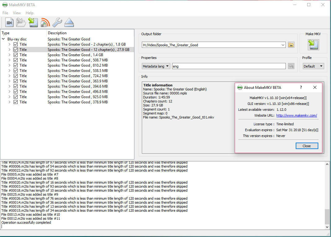Screen dimensions: 331x237
Task: Open the makemkv.com website link
Action: tap(297, 115)
